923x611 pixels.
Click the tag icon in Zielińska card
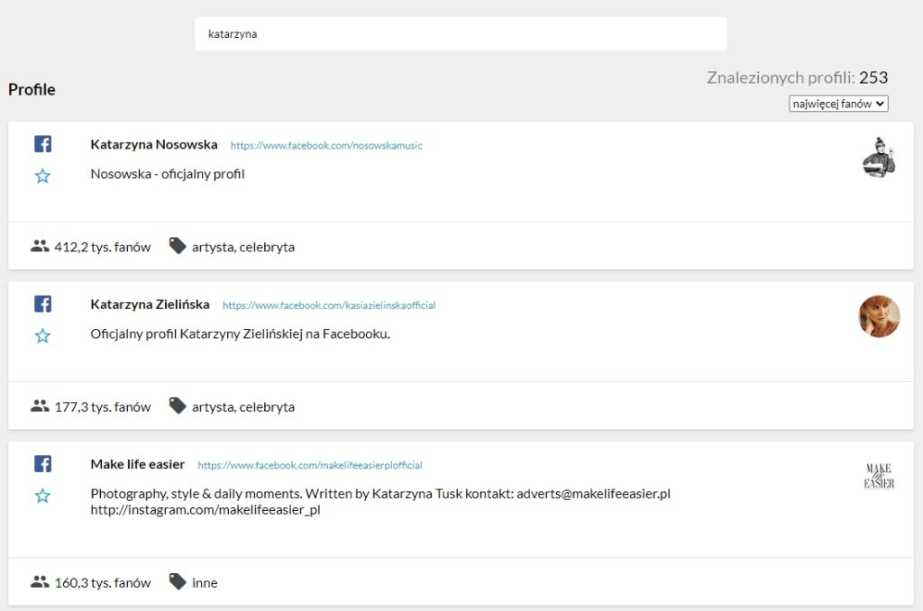(178, 406)
